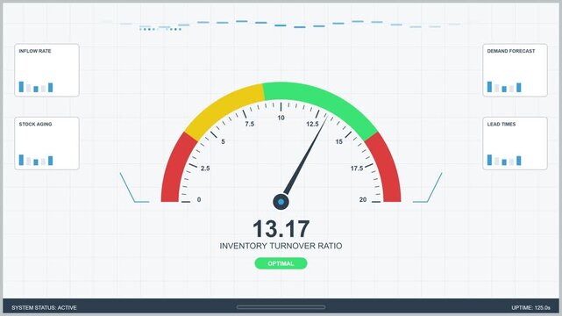Click the Lead Times mini bar chart
The image size is (562, 316).
504,160
